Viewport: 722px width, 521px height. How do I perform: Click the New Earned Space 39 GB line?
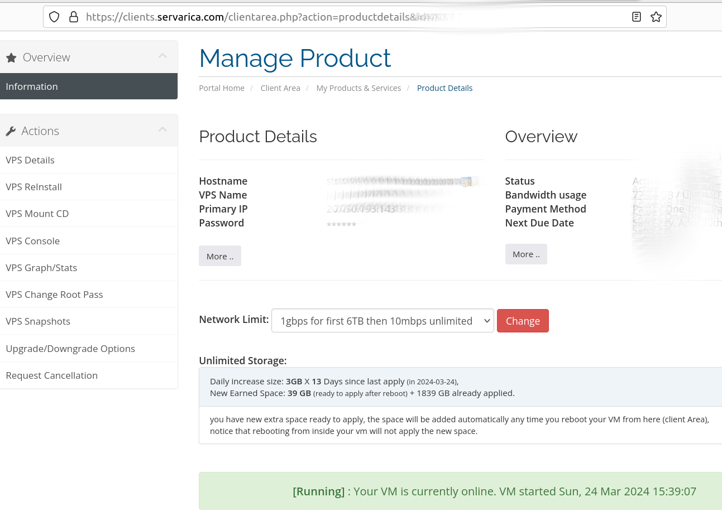(x=362, y=393)
